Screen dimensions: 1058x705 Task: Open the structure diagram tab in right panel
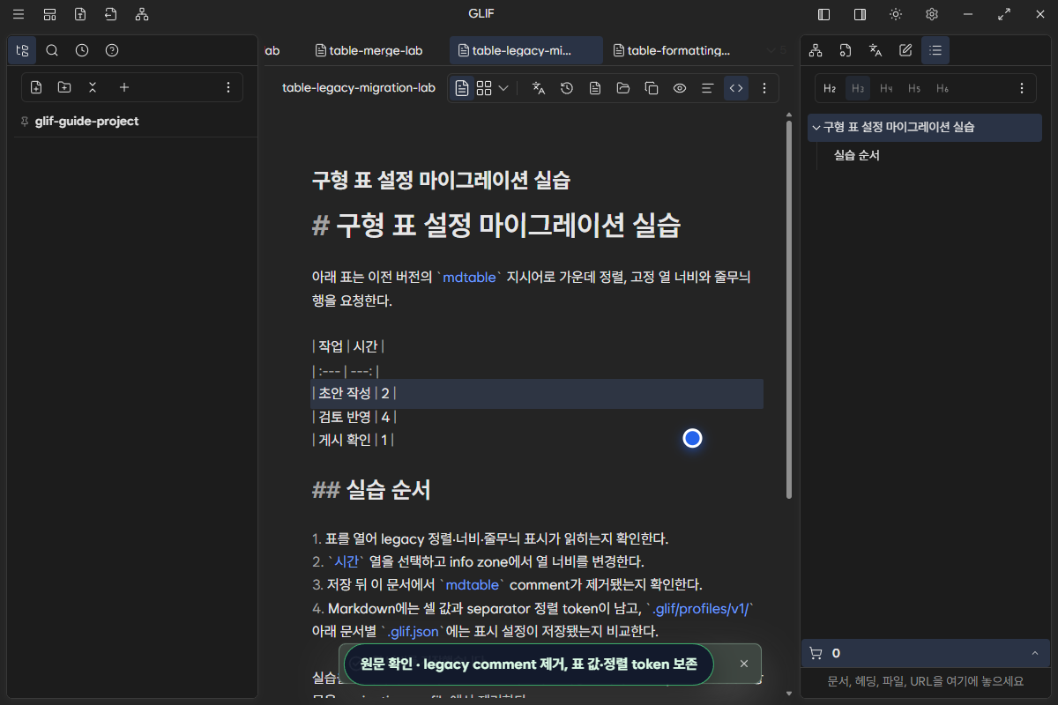[816, 50]
